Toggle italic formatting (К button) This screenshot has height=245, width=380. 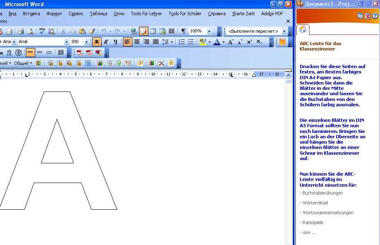(x=106, y=42)
